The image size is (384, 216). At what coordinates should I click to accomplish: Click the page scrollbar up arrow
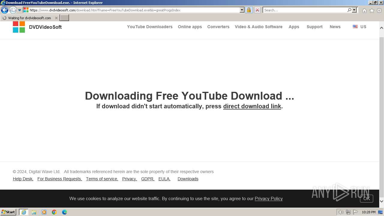click(382, 28)
